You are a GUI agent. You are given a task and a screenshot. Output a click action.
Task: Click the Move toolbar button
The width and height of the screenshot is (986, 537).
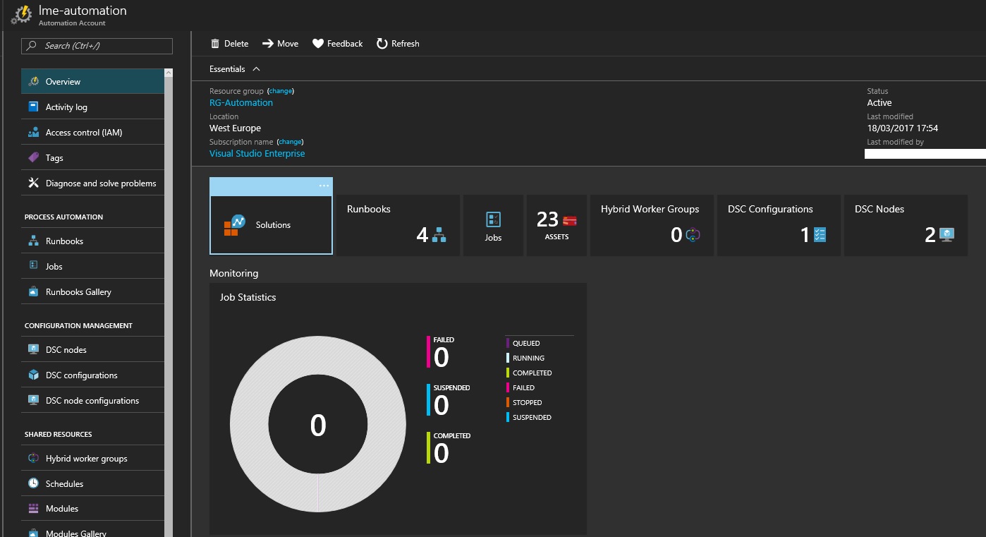[281, 44]
